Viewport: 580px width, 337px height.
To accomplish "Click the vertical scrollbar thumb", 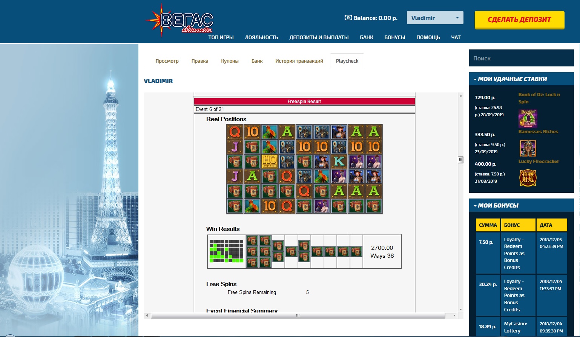I will tap(460, 160).
